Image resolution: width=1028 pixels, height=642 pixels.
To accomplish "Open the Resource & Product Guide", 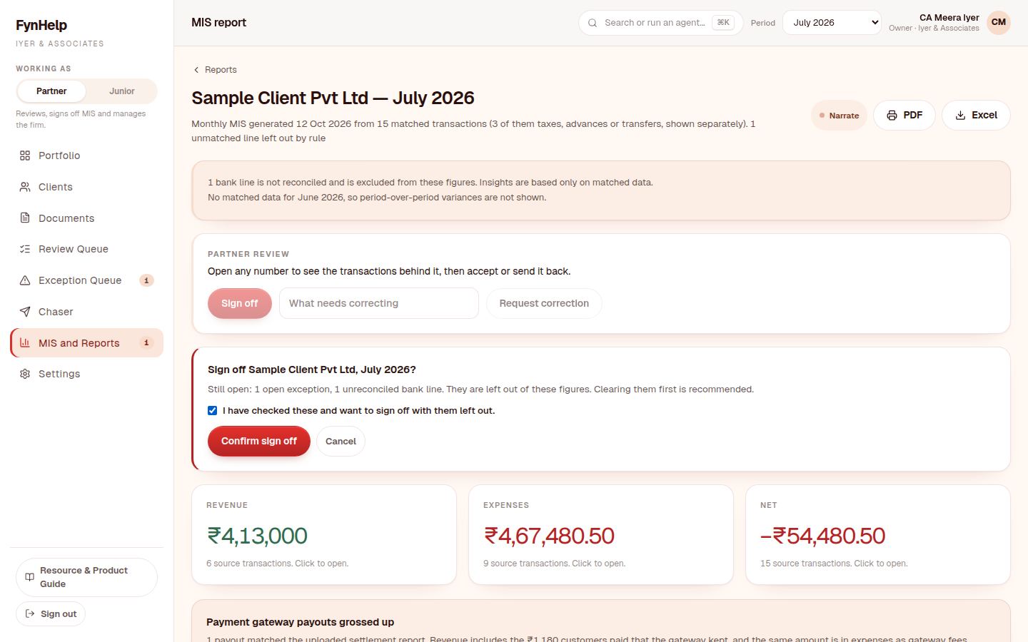I will [86, 577].
